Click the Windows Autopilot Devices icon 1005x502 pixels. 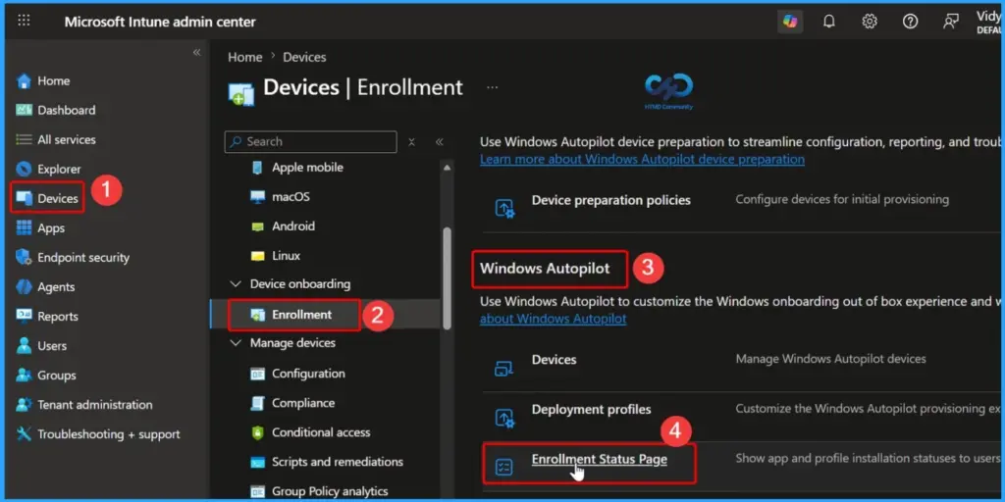tap(504, 369)
